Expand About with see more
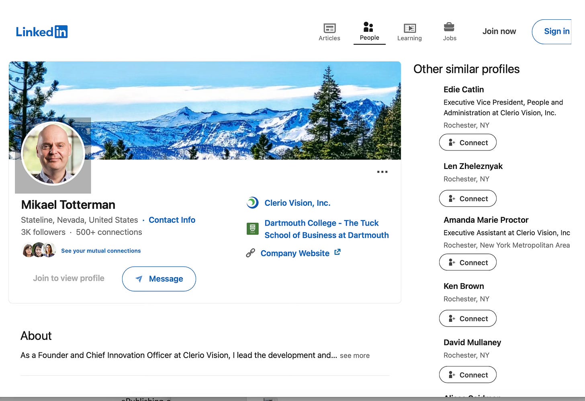 coord(355,356)
